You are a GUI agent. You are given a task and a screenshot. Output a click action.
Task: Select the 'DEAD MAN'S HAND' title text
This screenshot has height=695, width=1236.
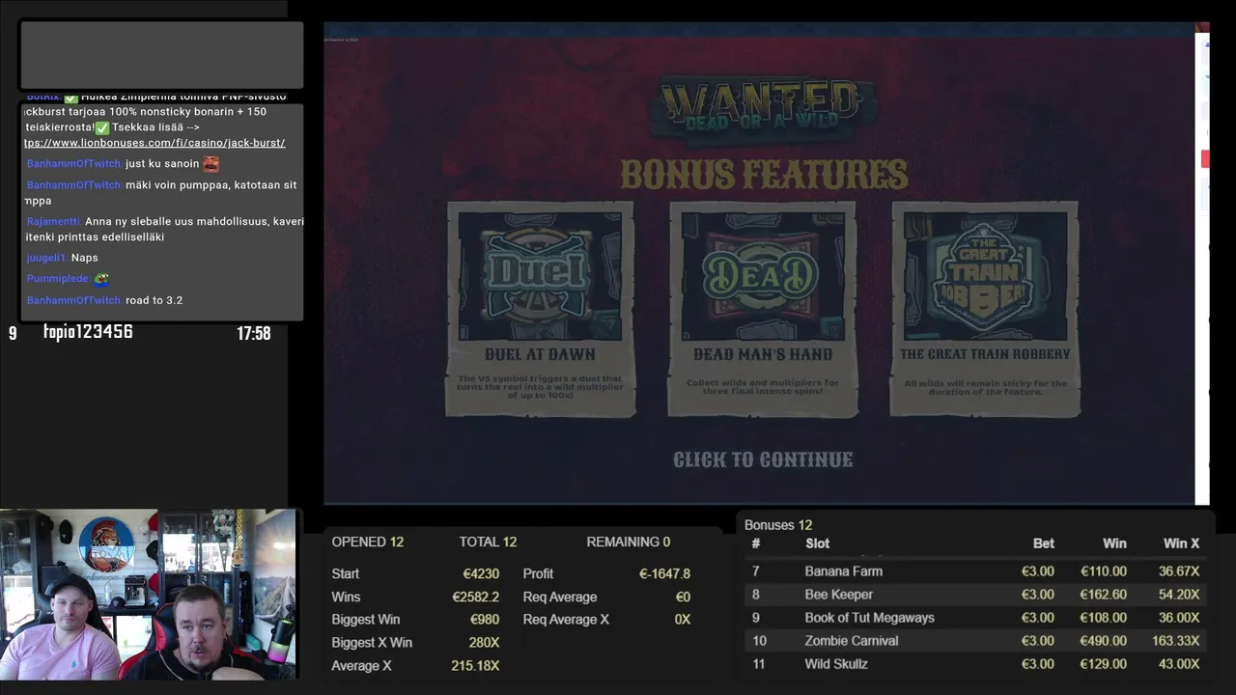click(763, 354)
